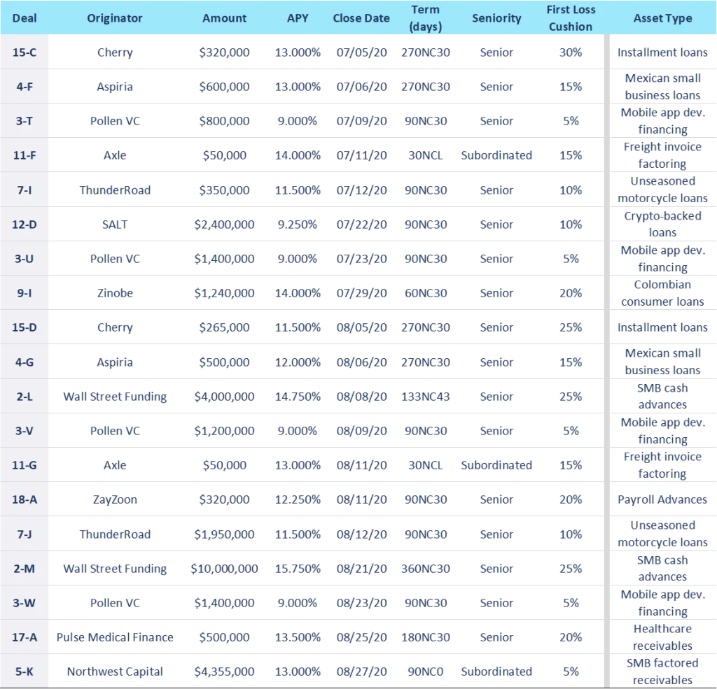Select deal cell 17-A

tap(25, 637)
